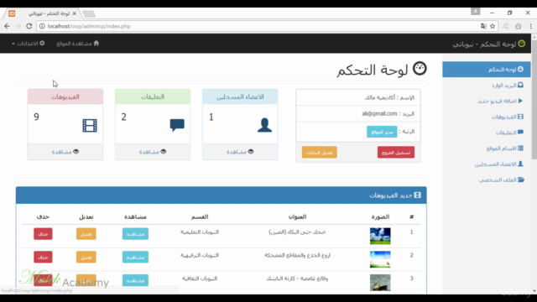Click مشاهدة under التعليقات card

[x=153, y=152]
